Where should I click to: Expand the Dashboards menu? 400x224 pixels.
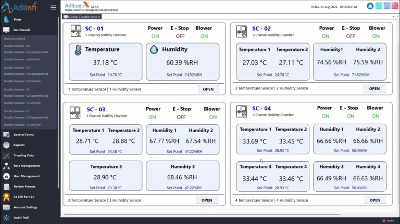(x=22, y=30)
